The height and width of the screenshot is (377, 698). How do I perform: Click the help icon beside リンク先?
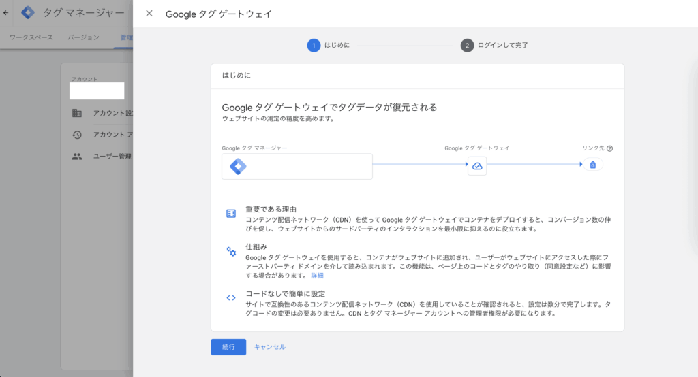click(x=610, y=148)
